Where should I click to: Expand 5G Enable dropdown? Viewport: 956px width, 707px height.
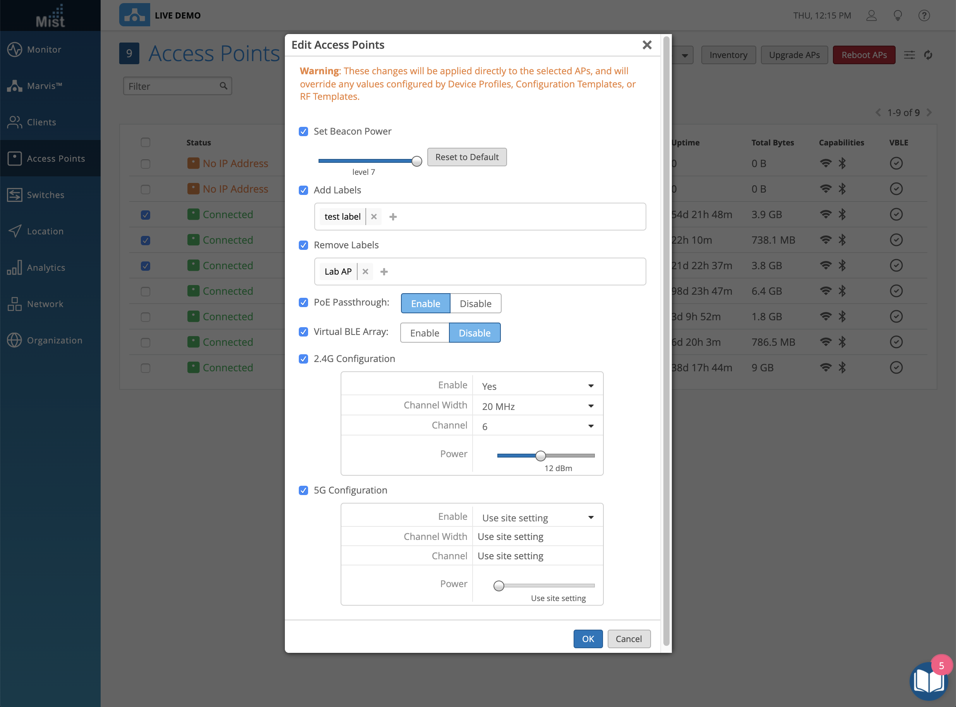pyautogui.click(x=538, y=517)
